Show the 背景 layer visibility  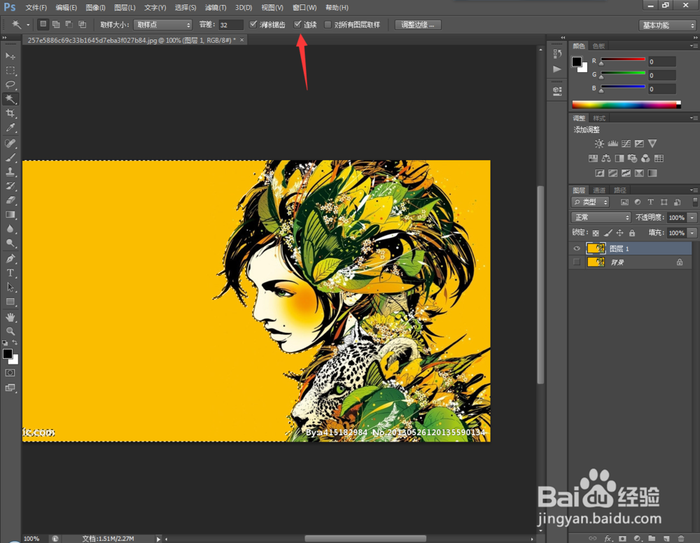577,262
